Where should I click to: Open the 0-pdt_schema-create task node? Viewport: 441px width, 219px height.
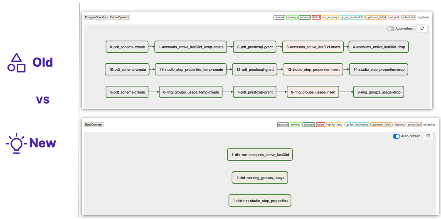tap(128, 47)
